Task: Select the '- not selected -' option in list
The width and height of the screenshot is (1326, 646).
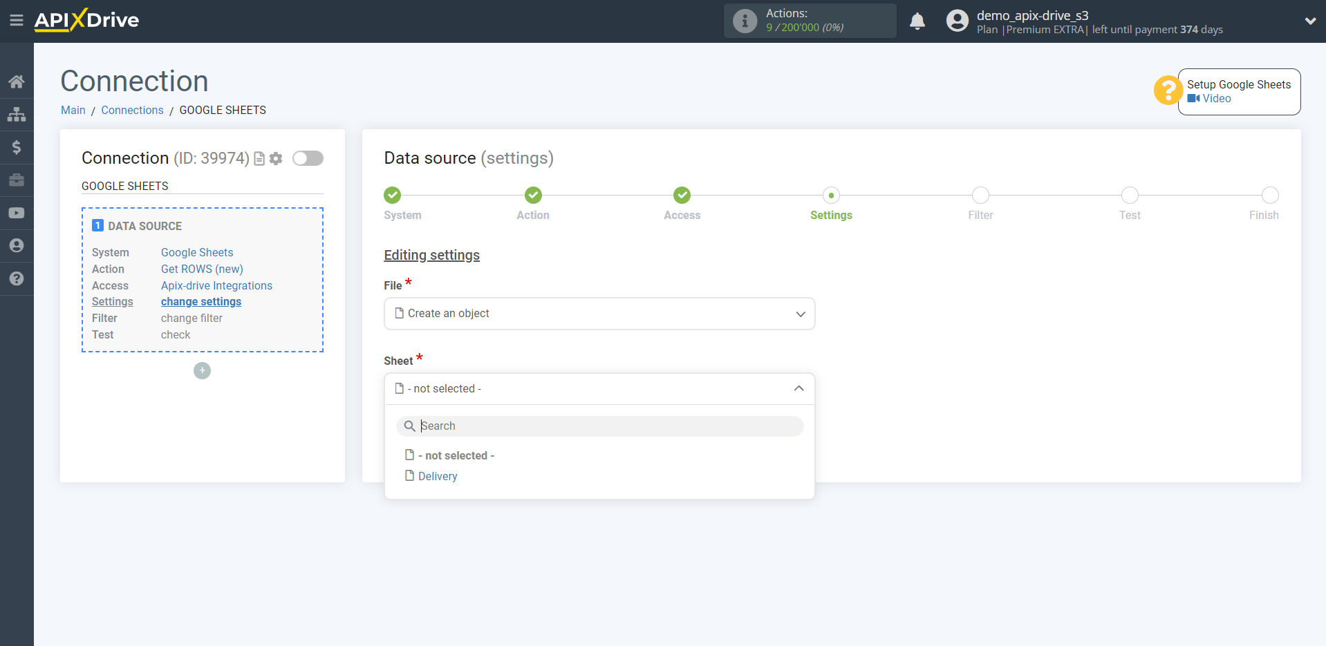Action: tap(456, 455)
